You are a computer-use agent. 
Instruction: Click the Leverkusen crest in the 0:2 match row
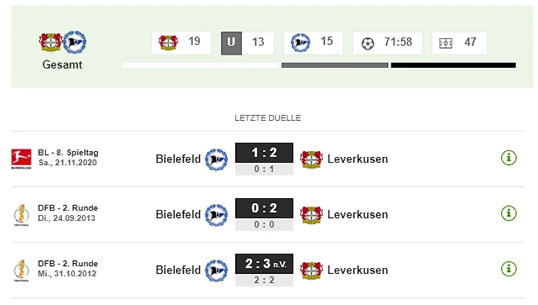(x=311, y=215)
